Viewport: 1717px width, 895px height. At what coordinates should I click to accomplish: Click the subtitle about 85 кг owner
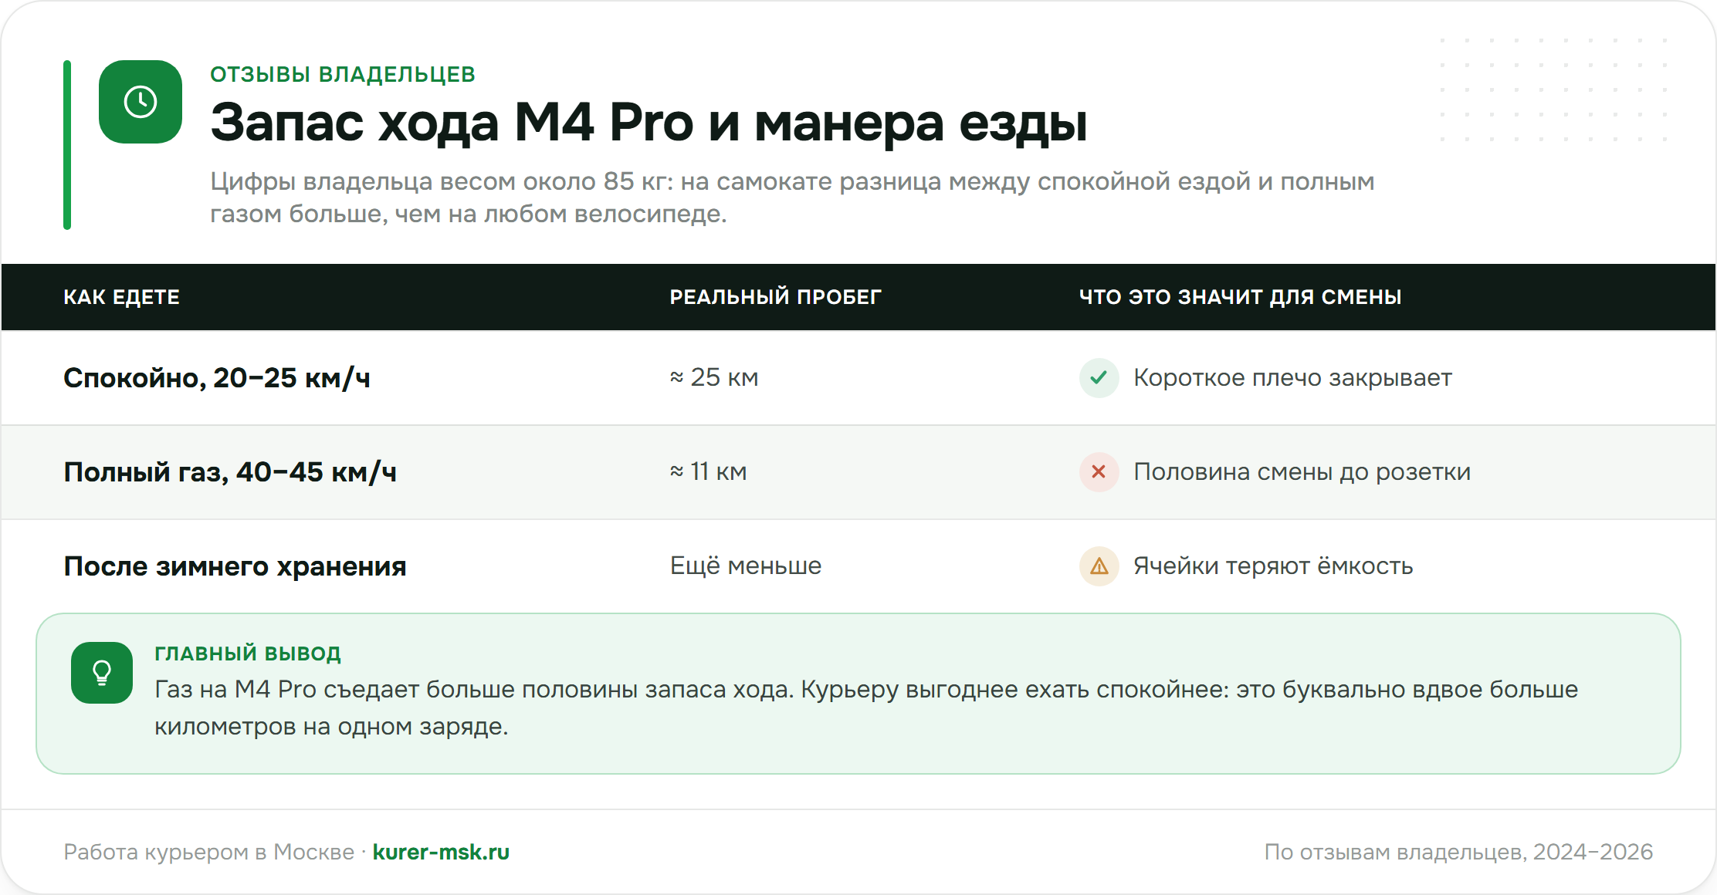tap(792, 198)
